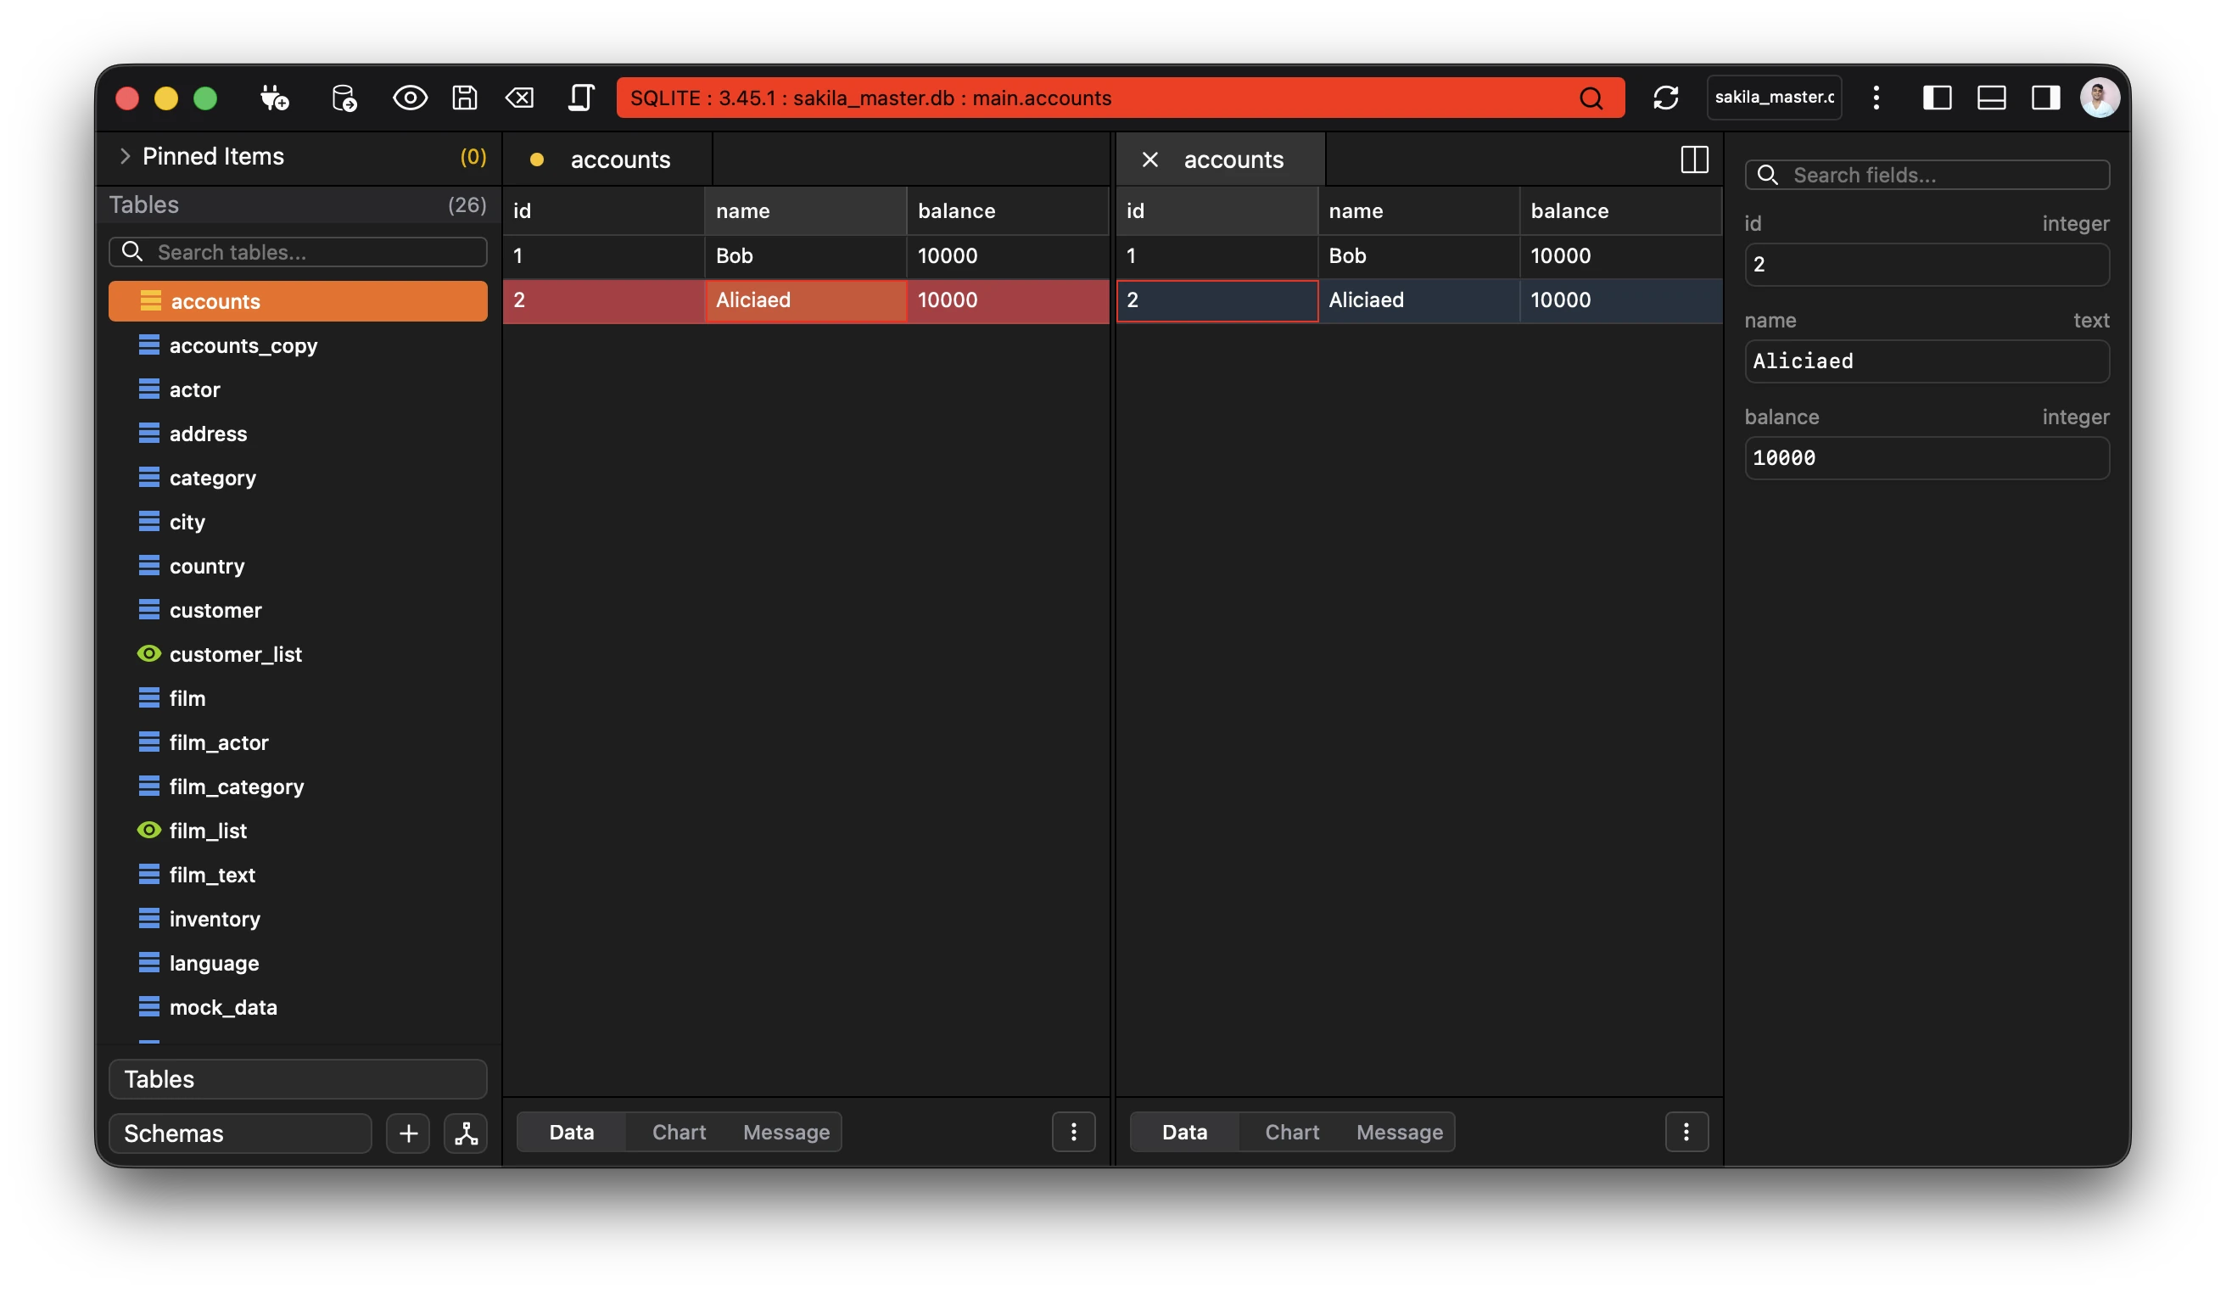Click the split pane icon above grid
The width and height of the screenshot is (2226, 1293).
[1693, 160]
